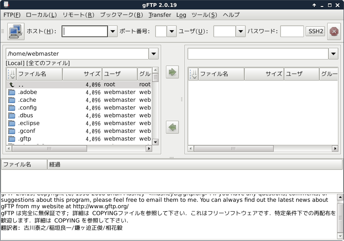Select the .eclipse folder name
Viewport: 344px width, 241px height.
pos(29,123)
